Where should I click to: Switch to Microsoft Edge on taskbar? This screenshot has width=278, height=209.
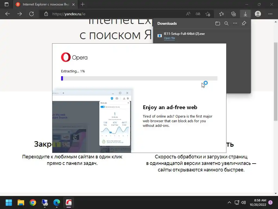pos(57,202)
